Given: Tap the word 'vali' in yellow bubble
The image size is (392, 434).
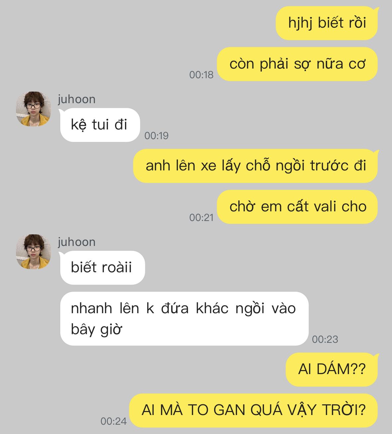Looking at the screenshot, I should (320, 207).
